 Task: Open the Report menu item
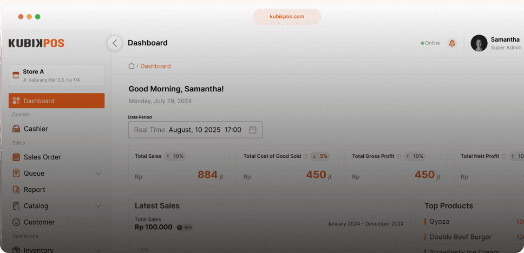pos(34,190)
